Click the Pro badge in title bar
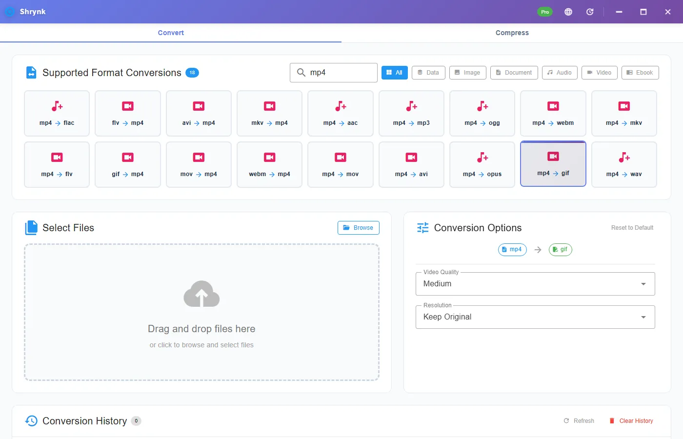Image resolution: width=683 pixels, height=439 pixels. 545,12
